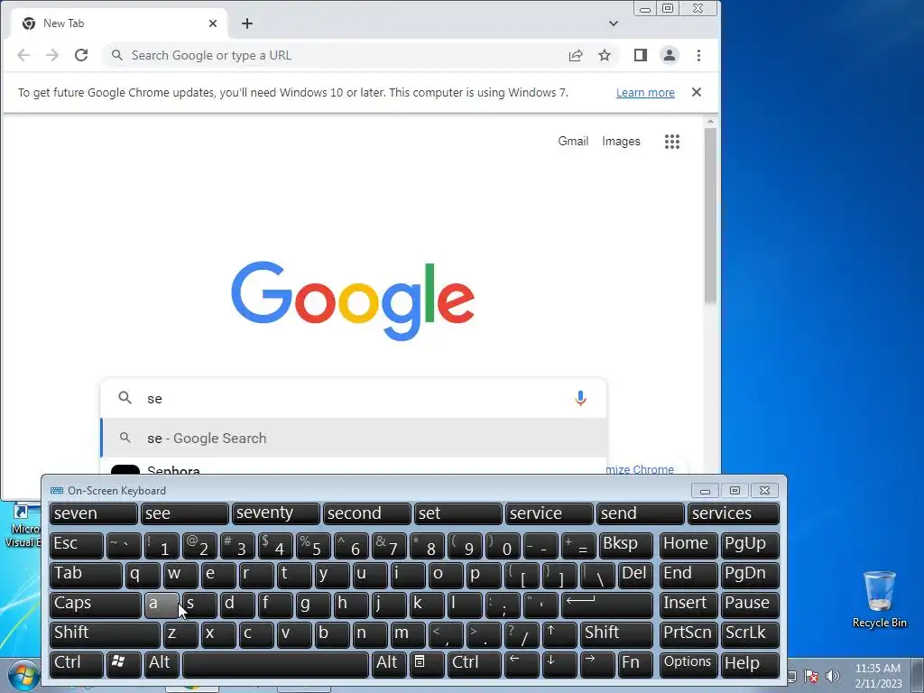
Task: Open the Action Center flag icon
Action: tap(811, 676)
